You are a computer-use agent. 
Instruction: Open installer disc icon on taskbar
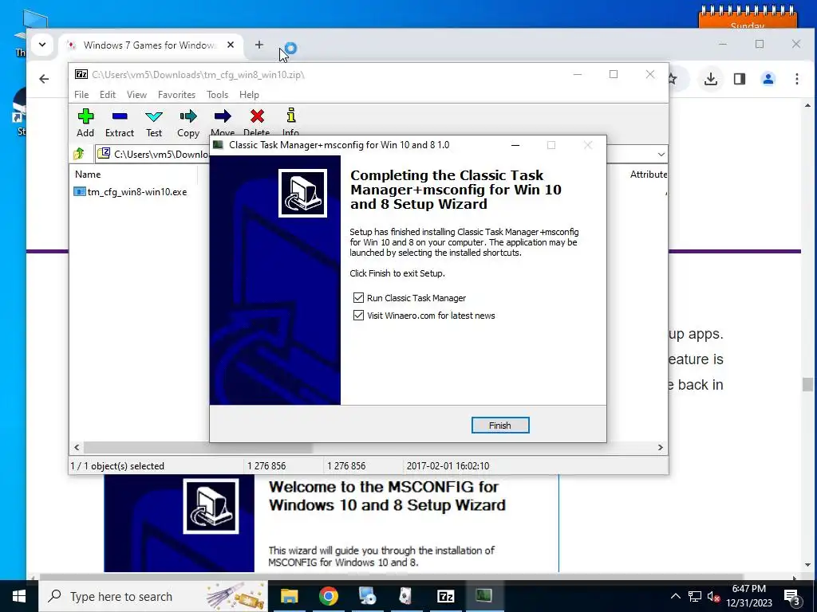tap(367, 596)
